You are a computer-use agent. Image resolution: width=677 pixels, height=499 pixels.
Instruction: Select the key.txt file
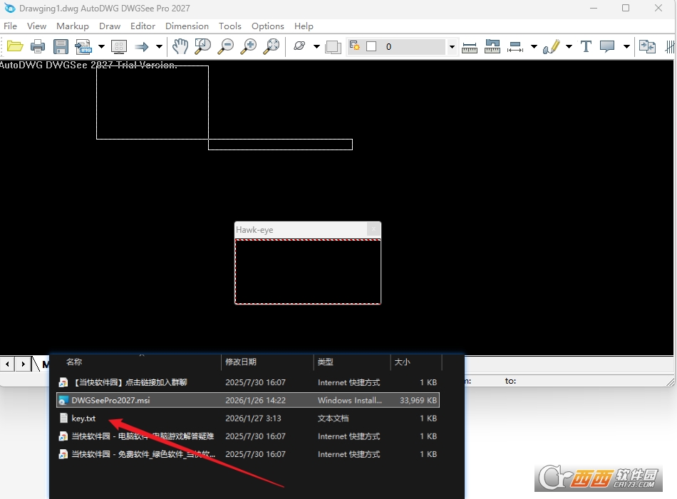(x=83, y=419)
